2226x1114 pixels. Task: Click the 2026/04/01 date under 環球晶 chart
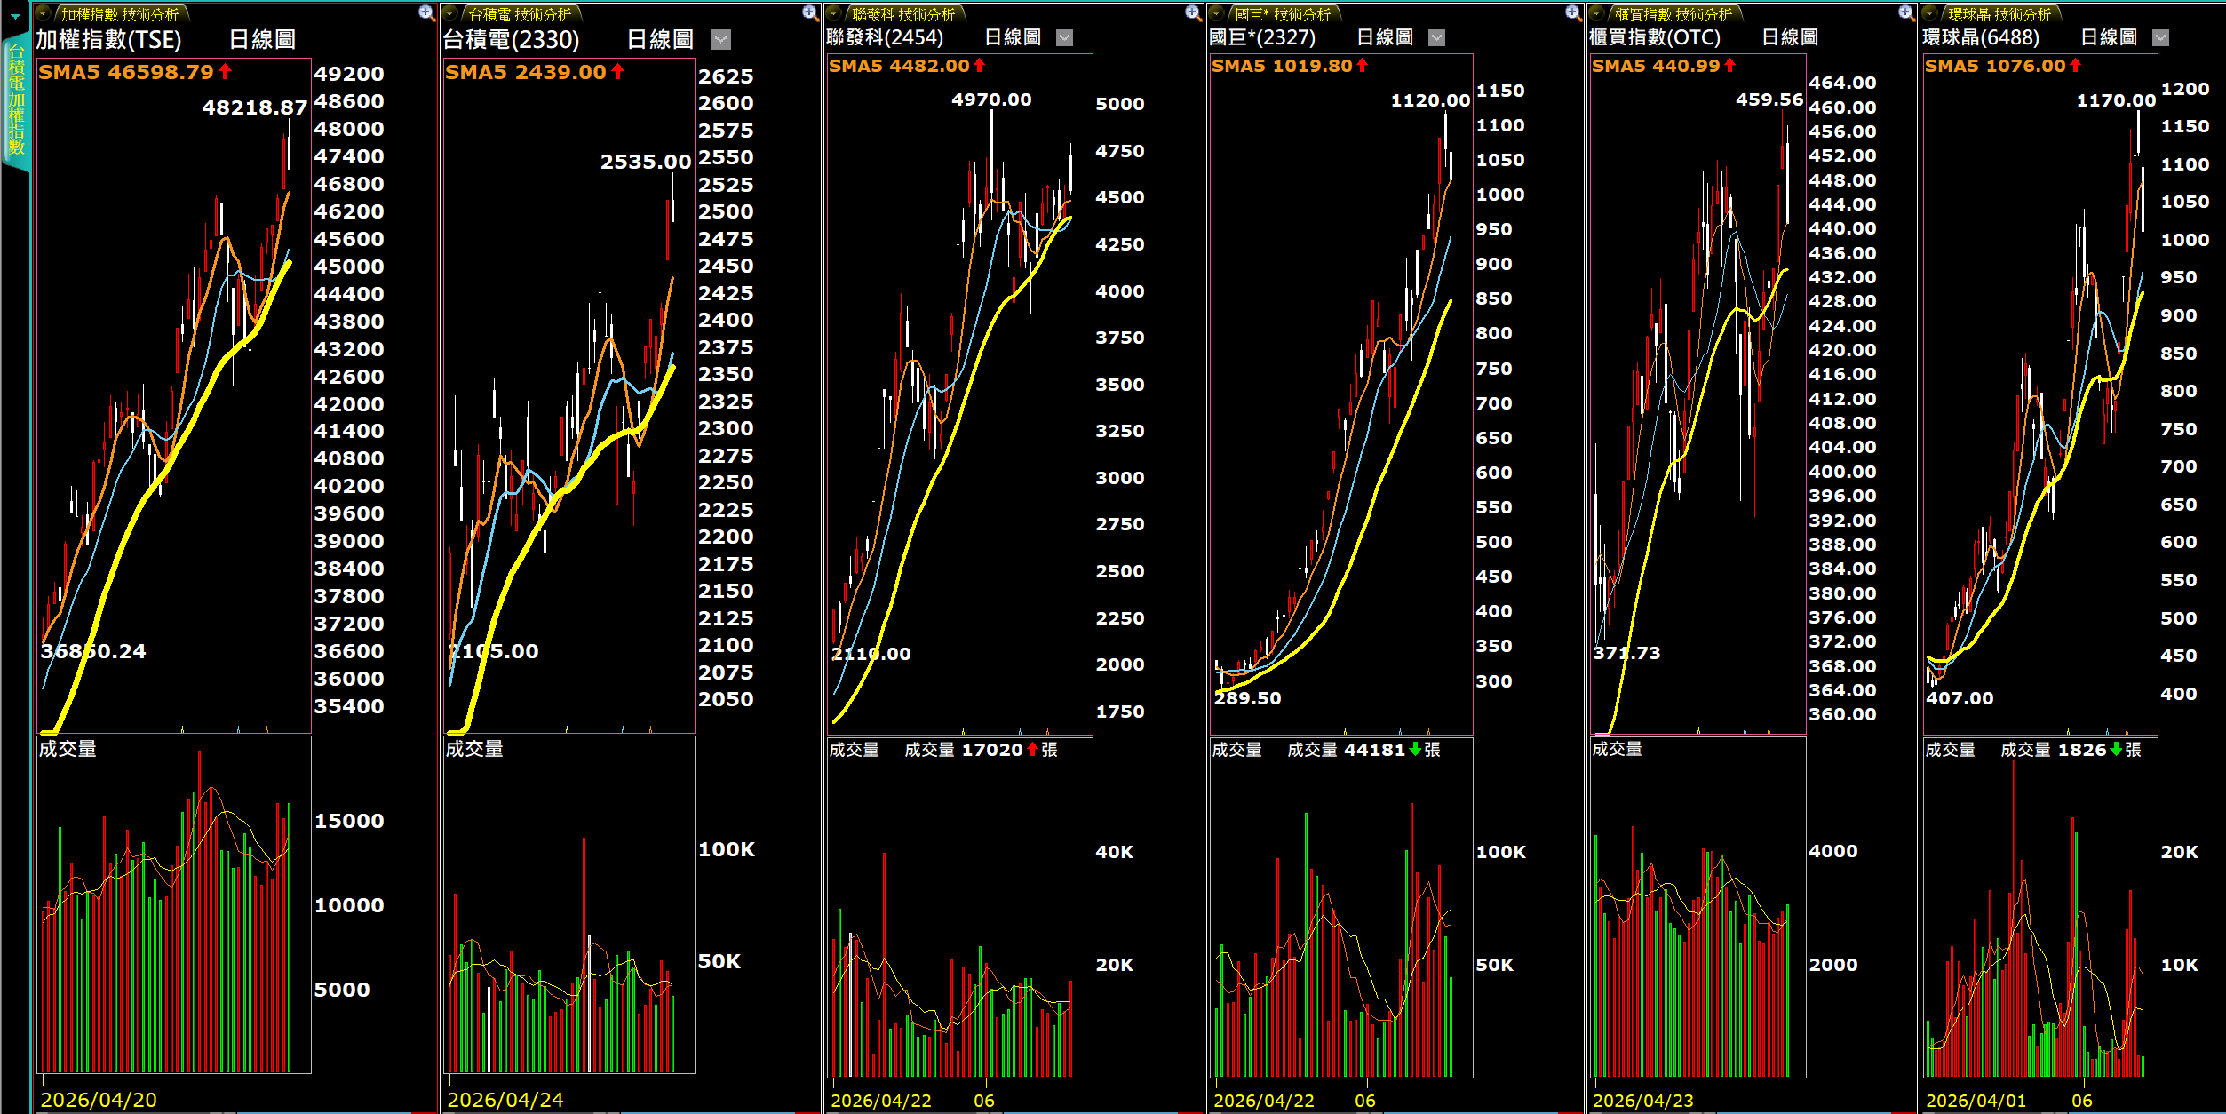coord(1976,1101)
